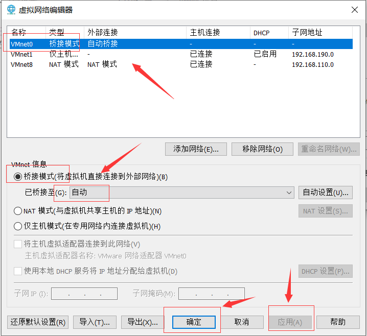The image size is (367, 336).
Task: Open the 已桥接至 adapter dropdown
Action: pos(181,193)
